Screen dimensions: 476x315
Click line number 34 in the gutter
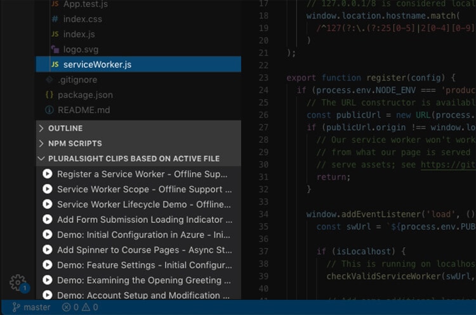pos(263,215)
